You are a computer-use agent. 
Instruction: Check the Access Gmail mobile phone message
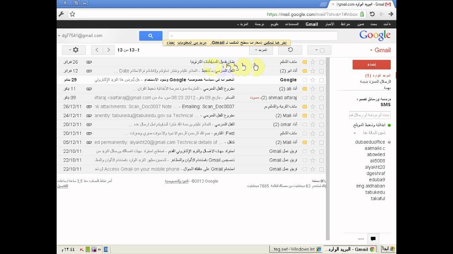pyautogui.click(x=321, y=169)
